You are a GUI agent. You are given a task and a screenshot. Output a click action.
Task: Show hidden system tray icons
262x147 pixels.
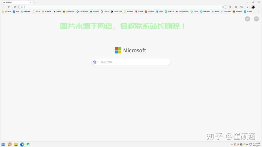[232, 144]
